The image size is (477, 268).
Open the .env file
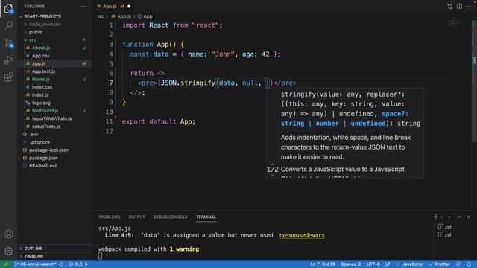click(x=34, y=134)
